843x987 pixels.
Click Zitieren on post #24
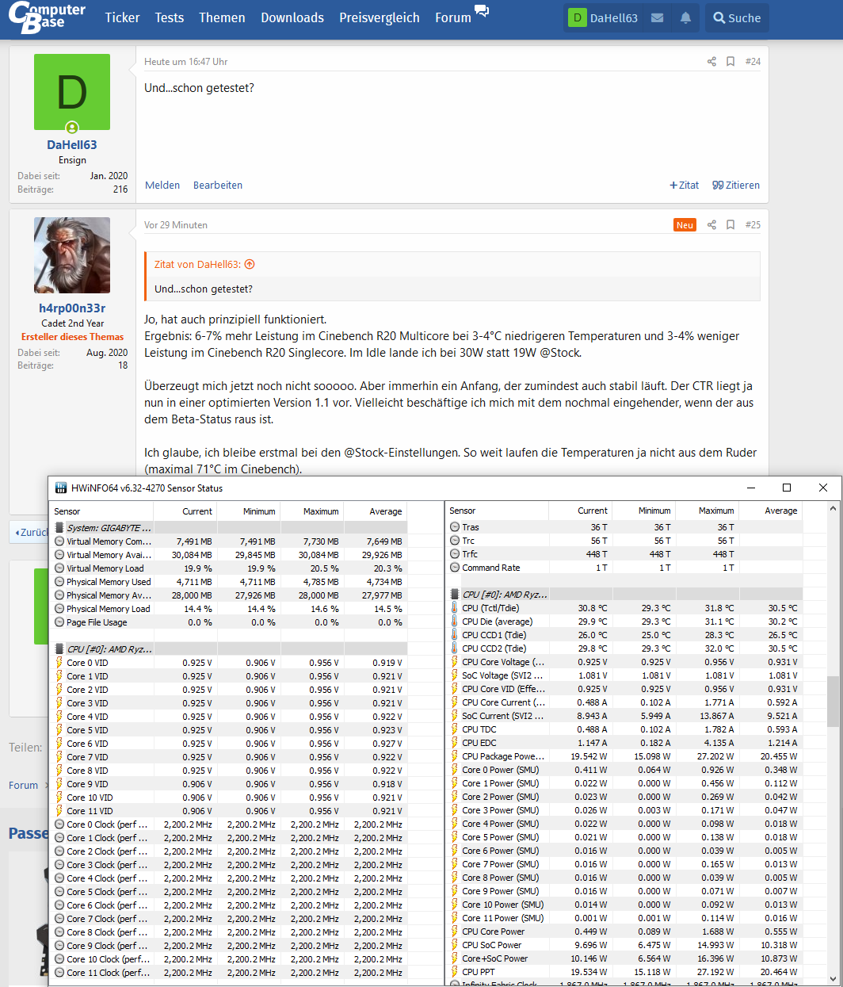736,185
